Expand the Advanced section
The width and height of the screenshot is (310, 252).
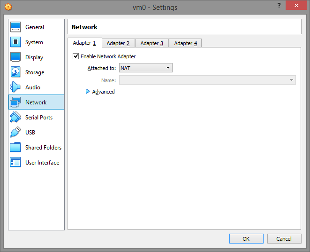[x=88, y=92]
